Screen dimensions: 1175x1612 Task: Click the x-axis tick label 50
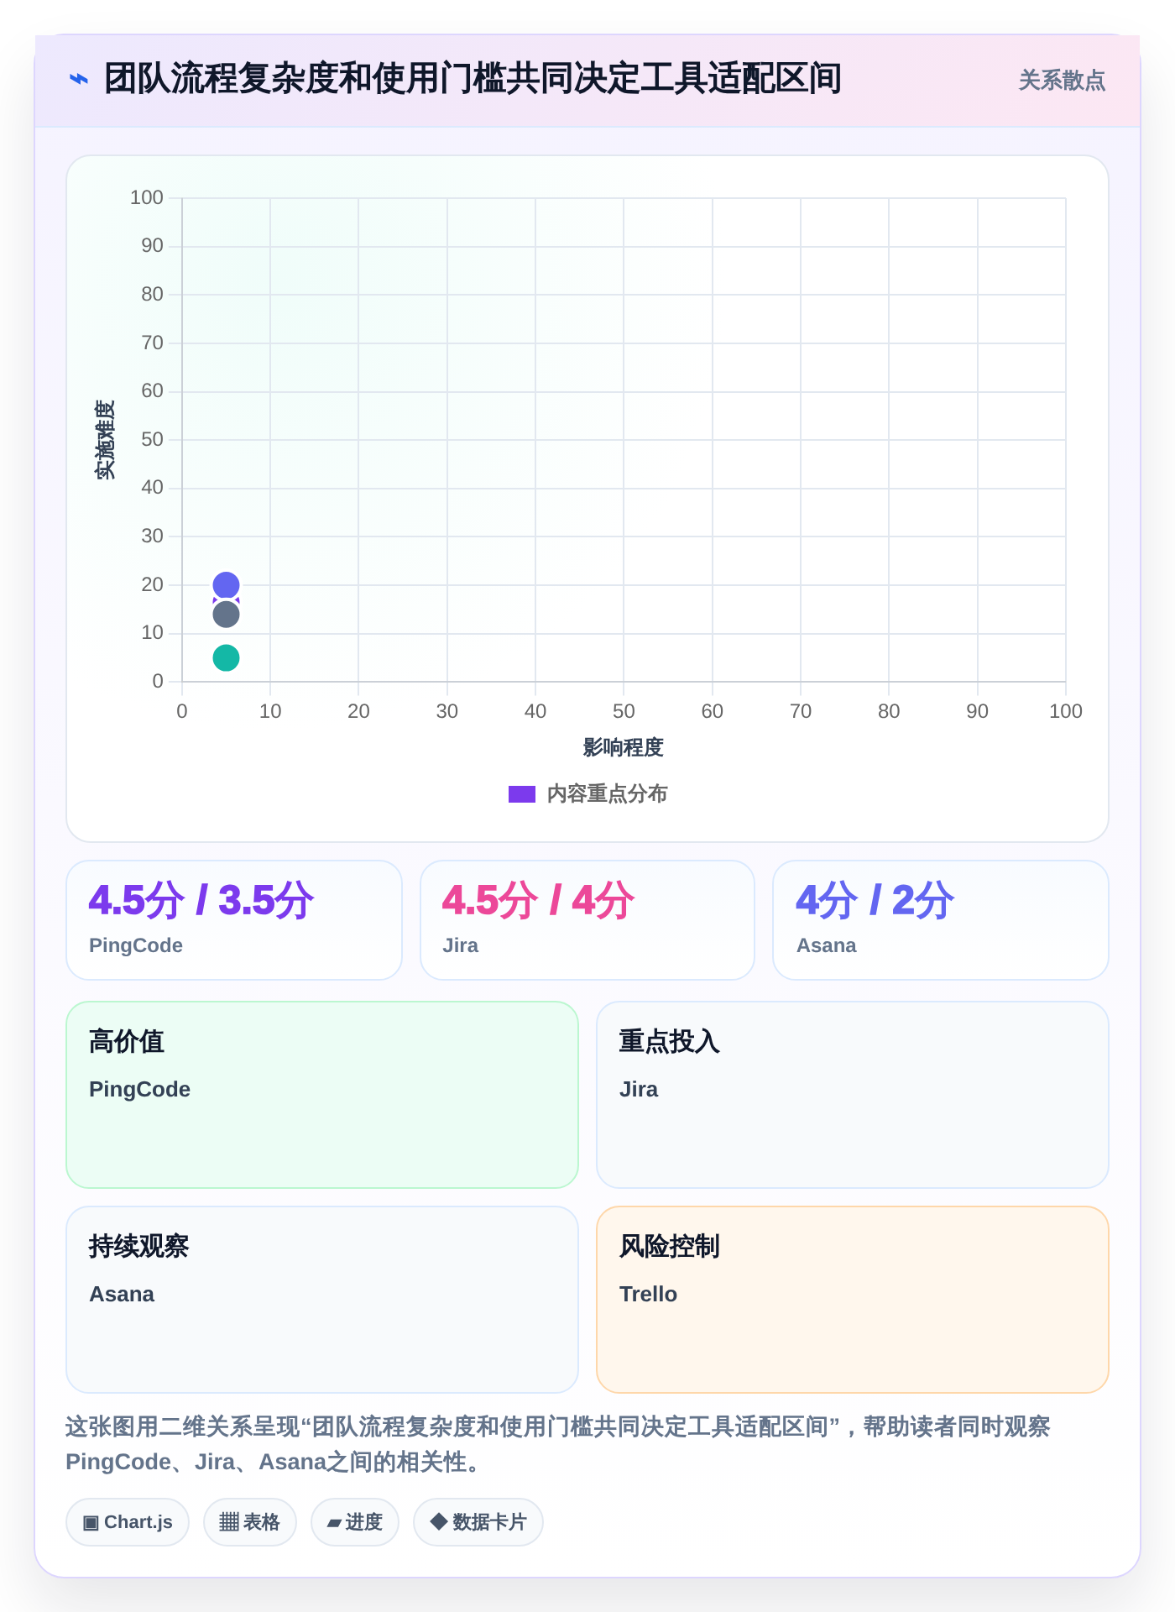pyautogui.click(x=624, y=711)
